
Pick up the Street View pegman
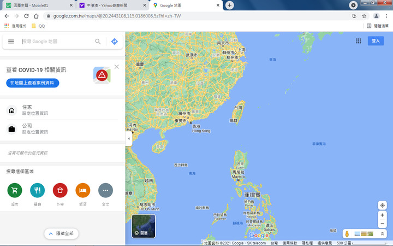pyautogui.click(x=347, y=234)
